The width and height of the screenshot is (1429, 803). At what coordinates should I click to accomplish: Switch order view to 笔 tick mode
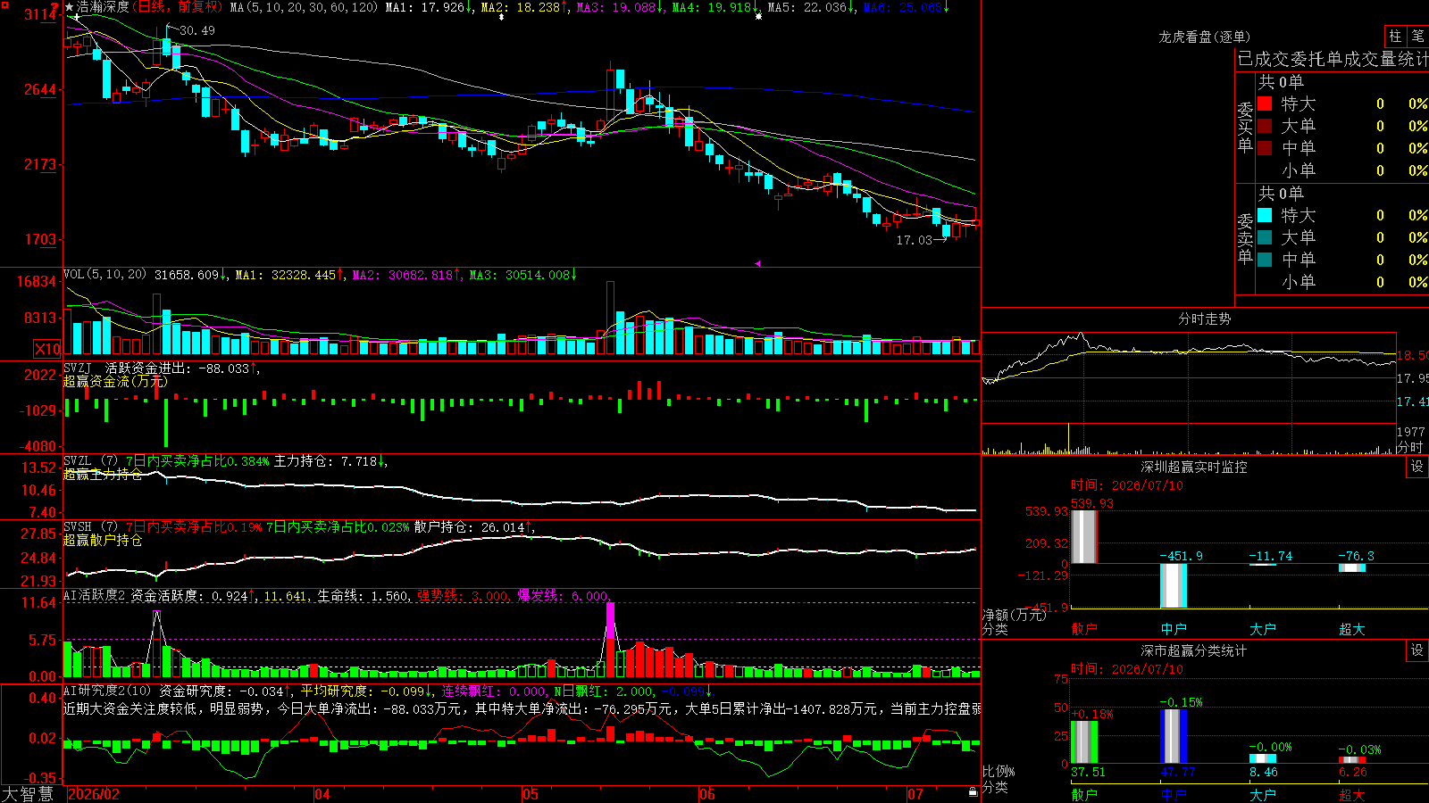click(x=1417, y=36)
